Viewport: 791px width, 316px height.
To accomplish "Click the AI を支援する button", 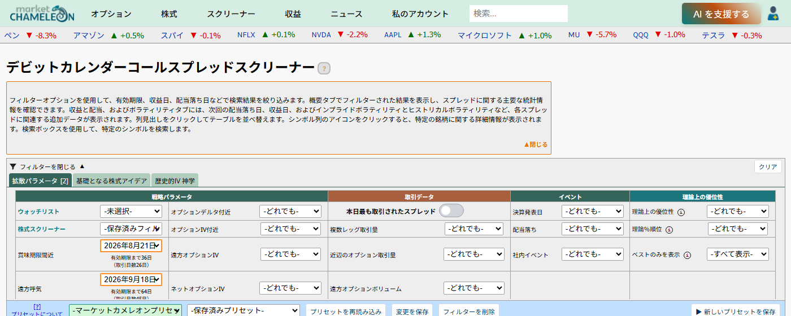I will pyautogui.click(x=722, y=14).
